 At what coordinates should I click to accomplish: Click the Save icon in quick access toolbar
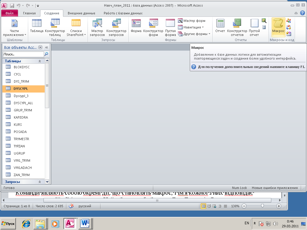12,6
